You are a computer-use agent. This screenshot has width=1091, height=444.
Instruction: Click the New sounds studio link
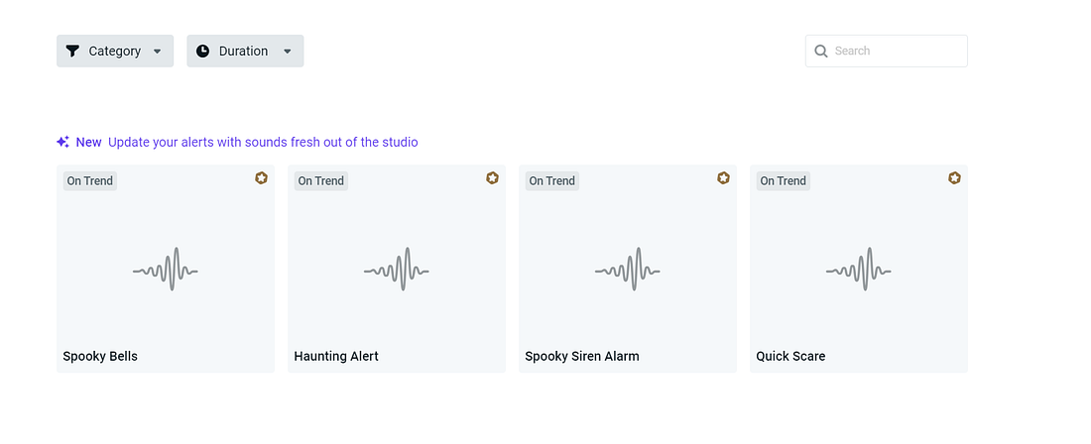tap(263, 142)
